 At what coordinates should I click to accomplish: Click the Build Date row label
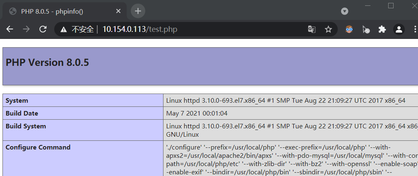pos(22,113)
